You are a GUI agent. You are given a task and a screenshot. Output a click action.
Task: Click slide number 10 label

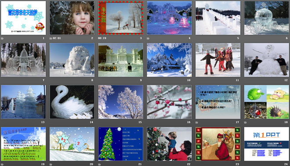tap(188, 80)
